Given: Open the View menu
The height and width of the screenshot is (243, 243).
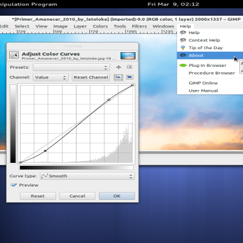Looking at the screenshot, I should (x=41, y=26).
